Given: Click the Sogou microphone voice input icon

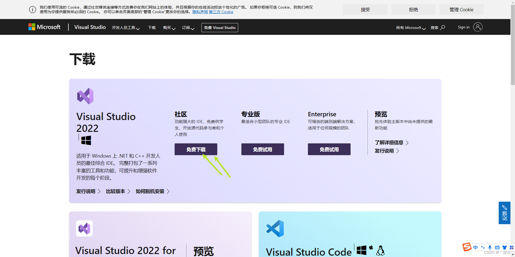Looking at the screenshot, I should coord(490,247).
